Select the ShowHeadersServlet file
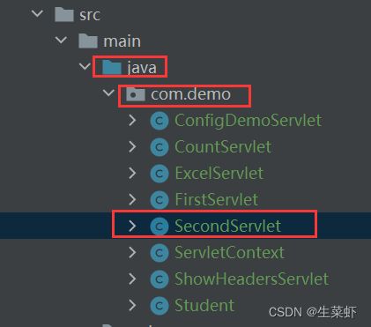Viewport: 371px width, 327px height. click(x=251, y=279)
